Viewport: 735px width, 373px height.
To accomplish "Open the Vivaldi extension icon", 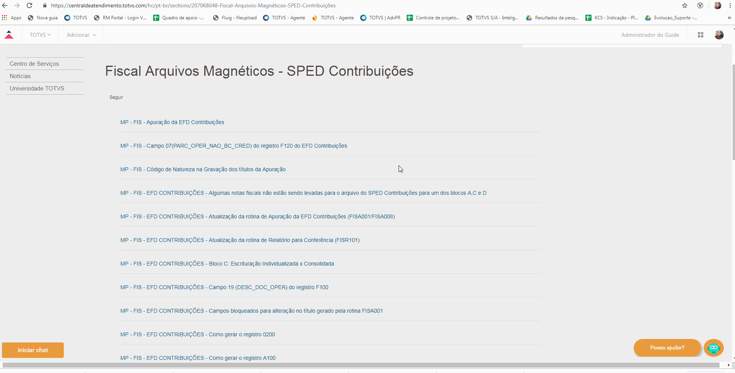I will 700,5.
